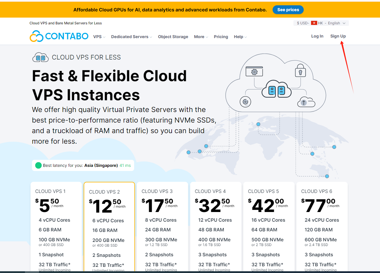Go to Object Storage
The height and width of the screenshot is (273, 380).
click(173, 37)
